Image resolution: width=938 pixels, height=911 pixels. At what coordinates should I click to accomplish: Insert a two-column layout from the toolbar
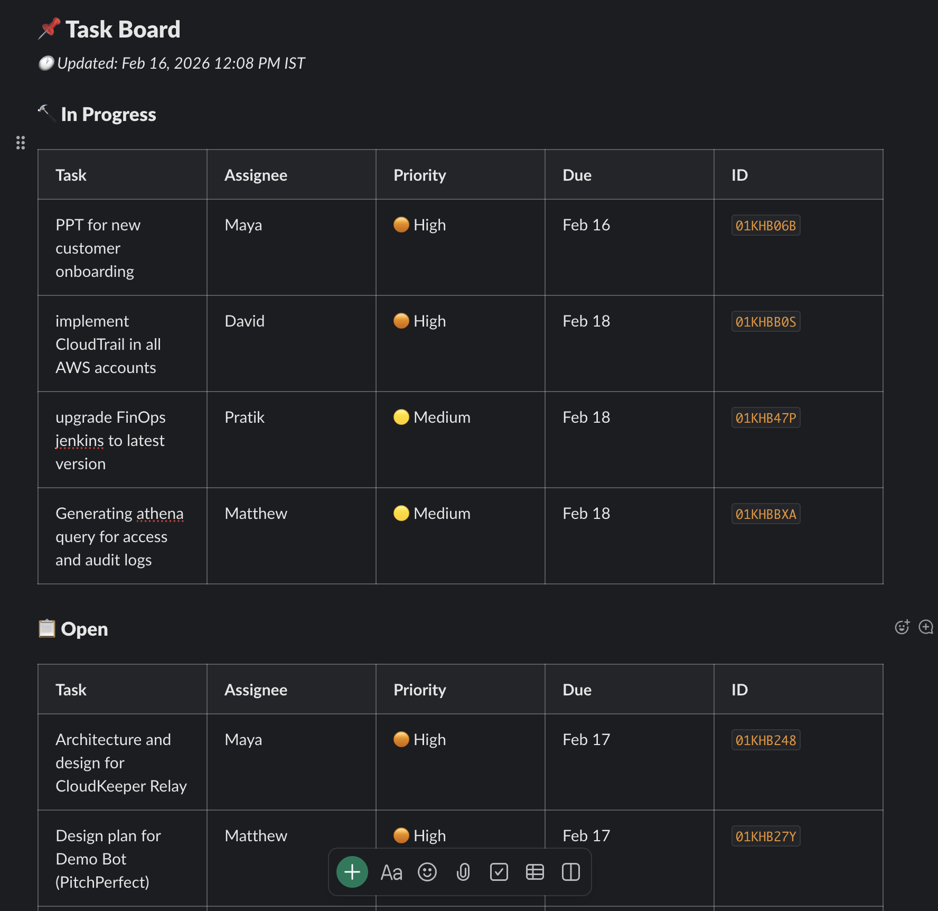pyautogui.click(x=570, y=872)
